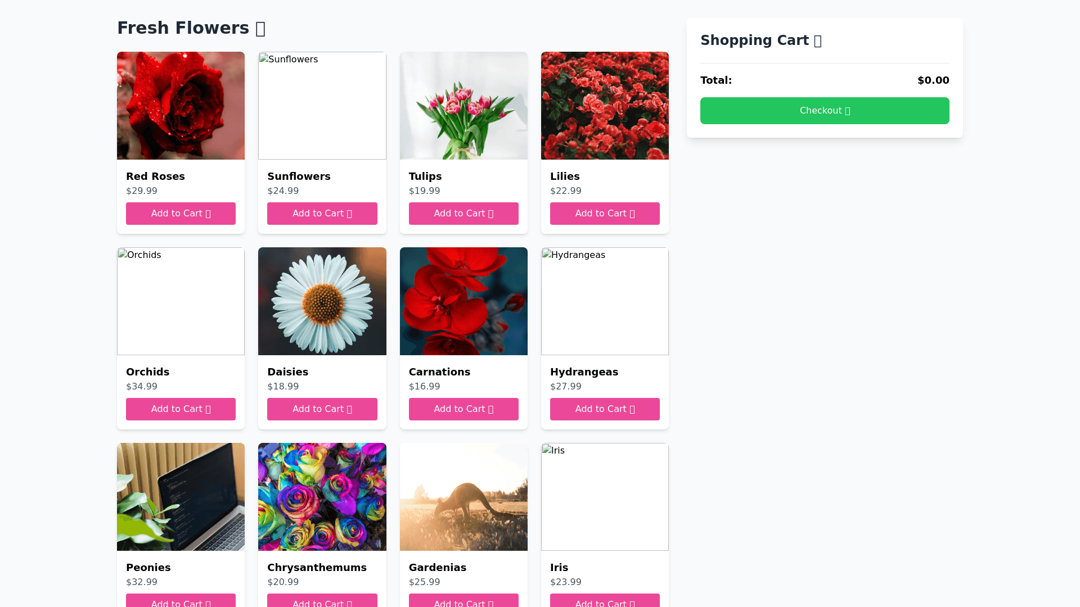Image resolution: width=1080 pixels, height=607 pixels.
Task: Click the Carnations product picture
Action: [463, 301]
